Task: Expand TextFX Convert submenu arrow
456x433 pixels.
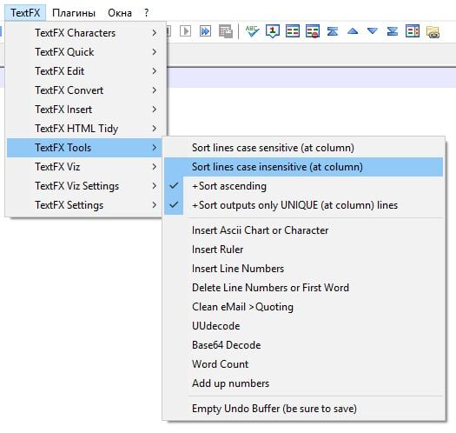Action: tap(155, 90)
